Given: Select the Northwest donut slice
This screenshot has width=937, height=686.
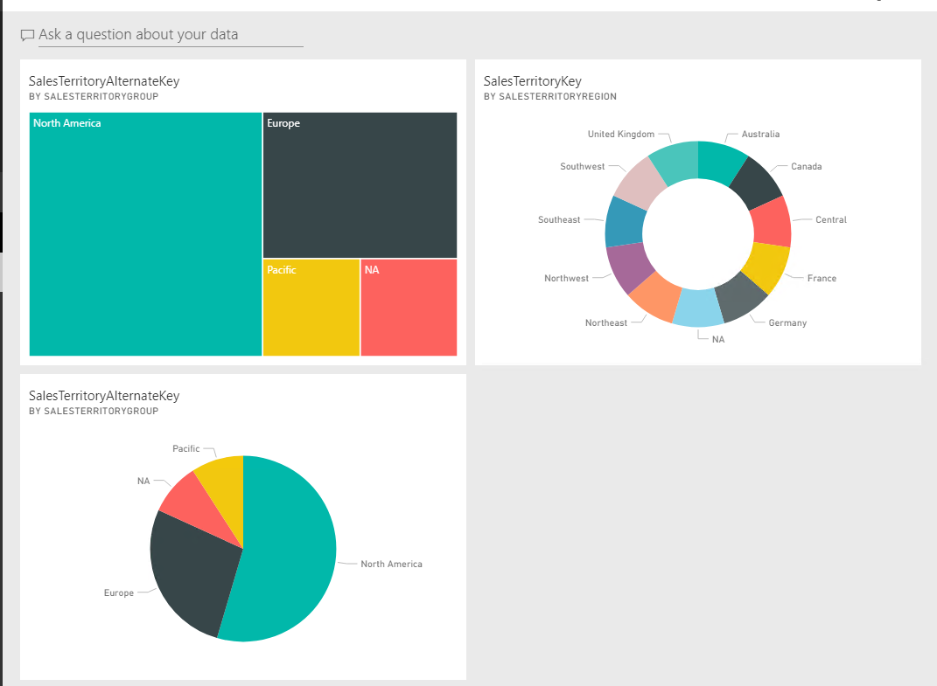Looking at the screenshot, I should [x=630, y=268].
